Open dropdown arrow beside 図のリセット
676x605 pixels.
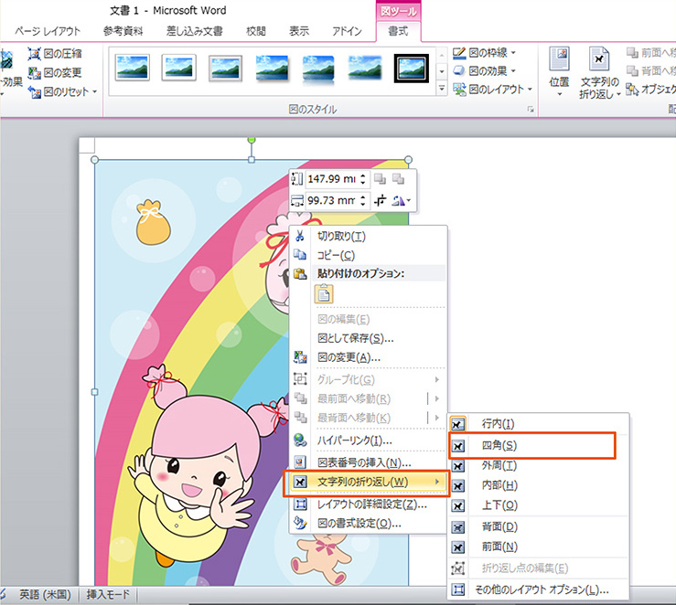point(94,91)
